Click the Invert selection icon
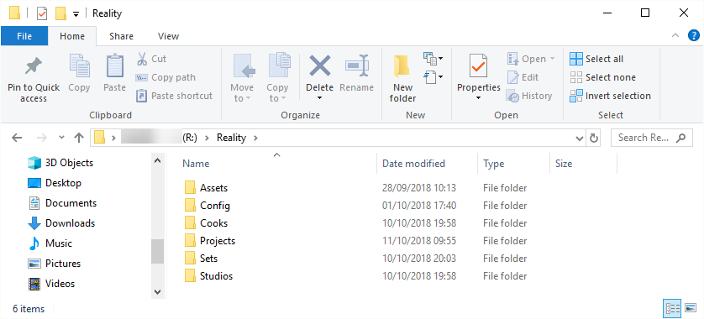The height and width of the screenshot is (319, 704). pos(576,96)
